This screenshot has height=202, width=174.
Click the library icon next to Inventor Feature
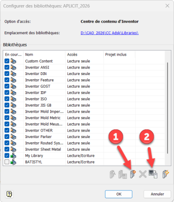coord(13,80)
